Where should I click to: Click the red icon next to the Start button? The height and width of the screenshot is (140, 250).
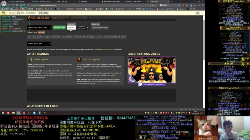point(8,113)
